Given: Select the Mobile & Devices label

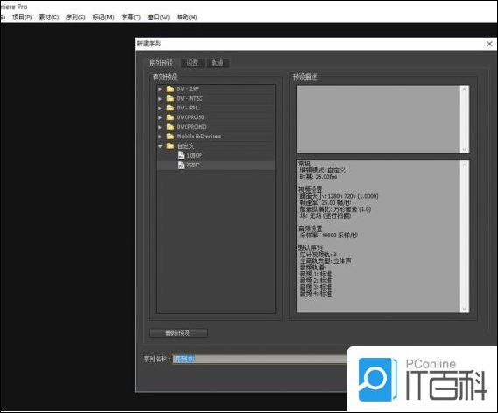Looking at the screenshot, I should 199,136.
